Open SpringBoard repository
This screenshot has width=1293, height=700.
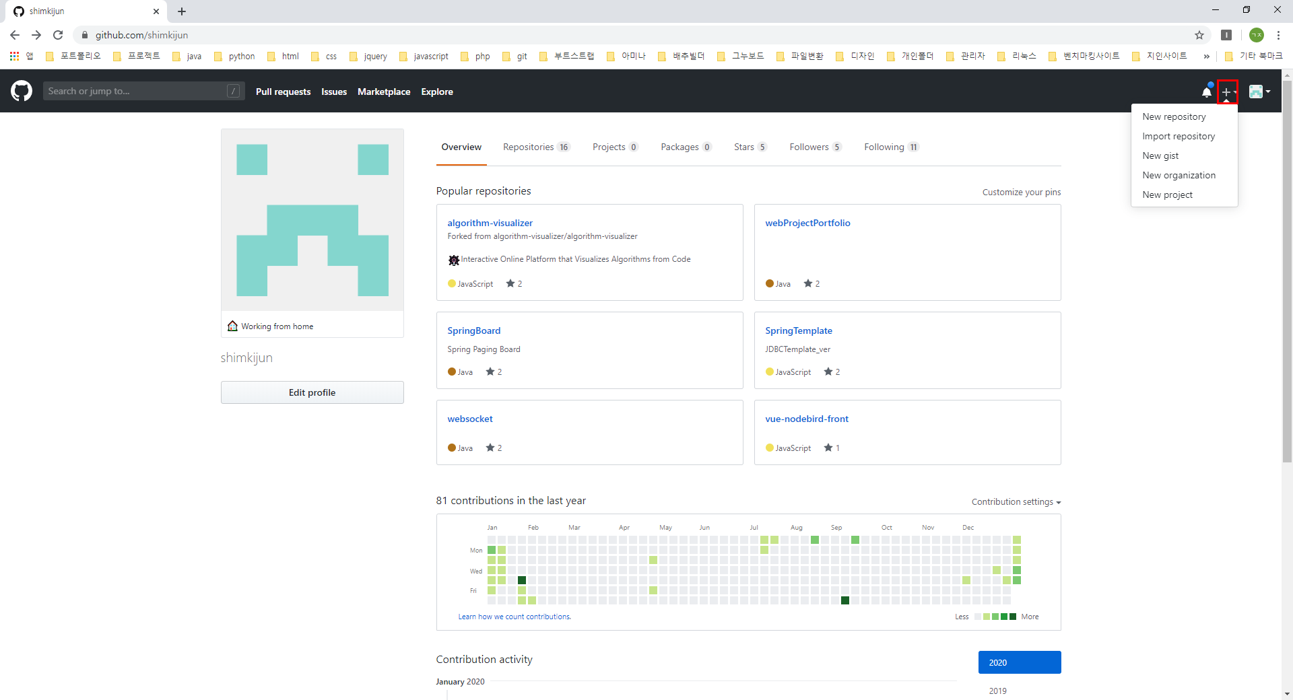[474, 330]
